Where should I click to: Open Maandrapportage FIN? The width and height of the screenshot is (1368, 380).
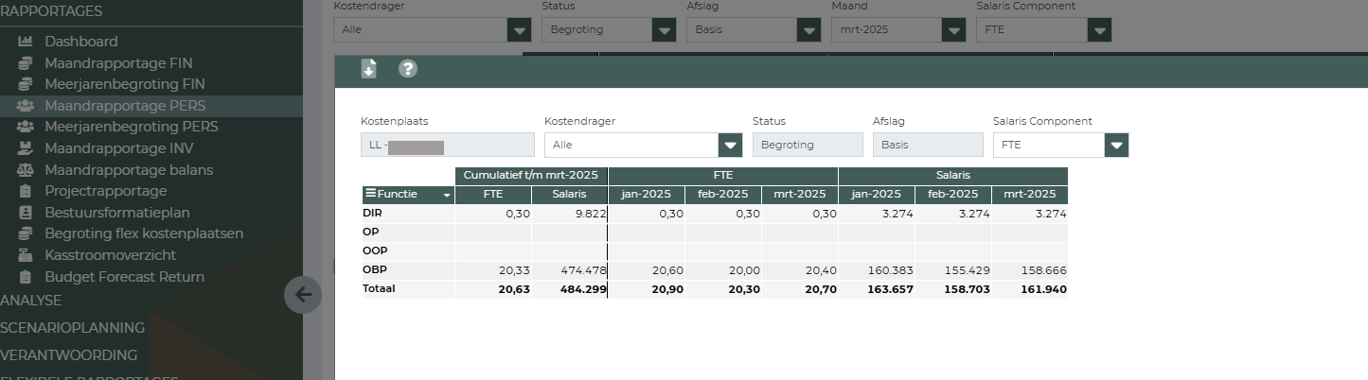[x=118, y=63]
